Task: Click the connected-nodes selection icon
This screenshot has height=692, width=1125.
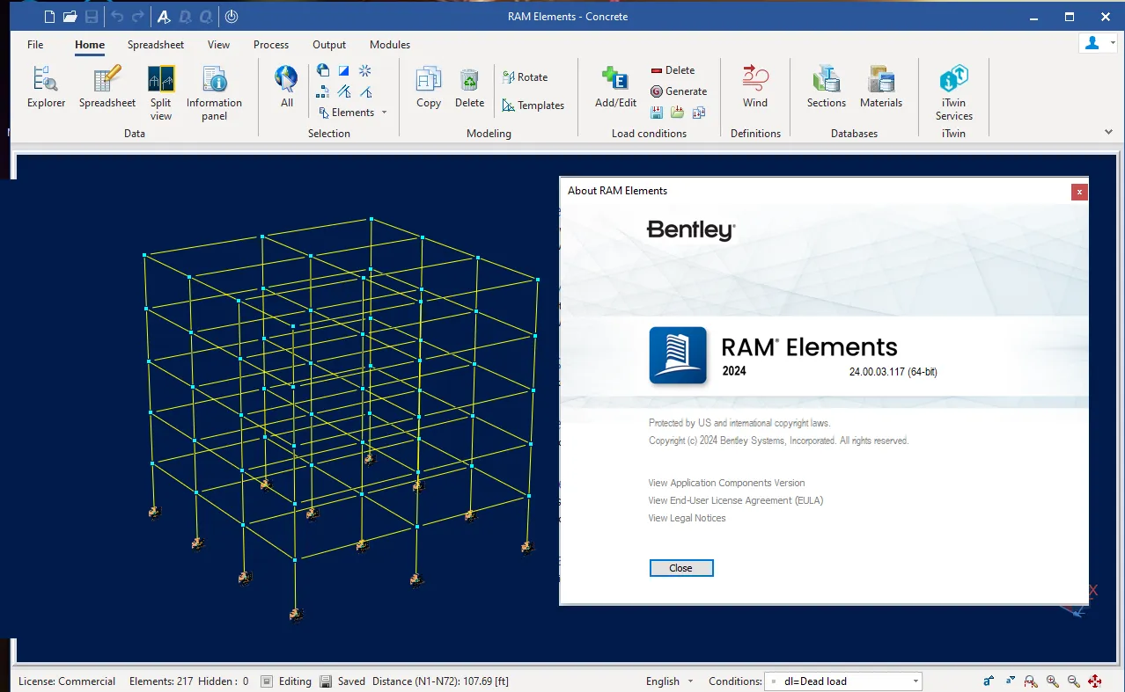Action: coord(323,91)
